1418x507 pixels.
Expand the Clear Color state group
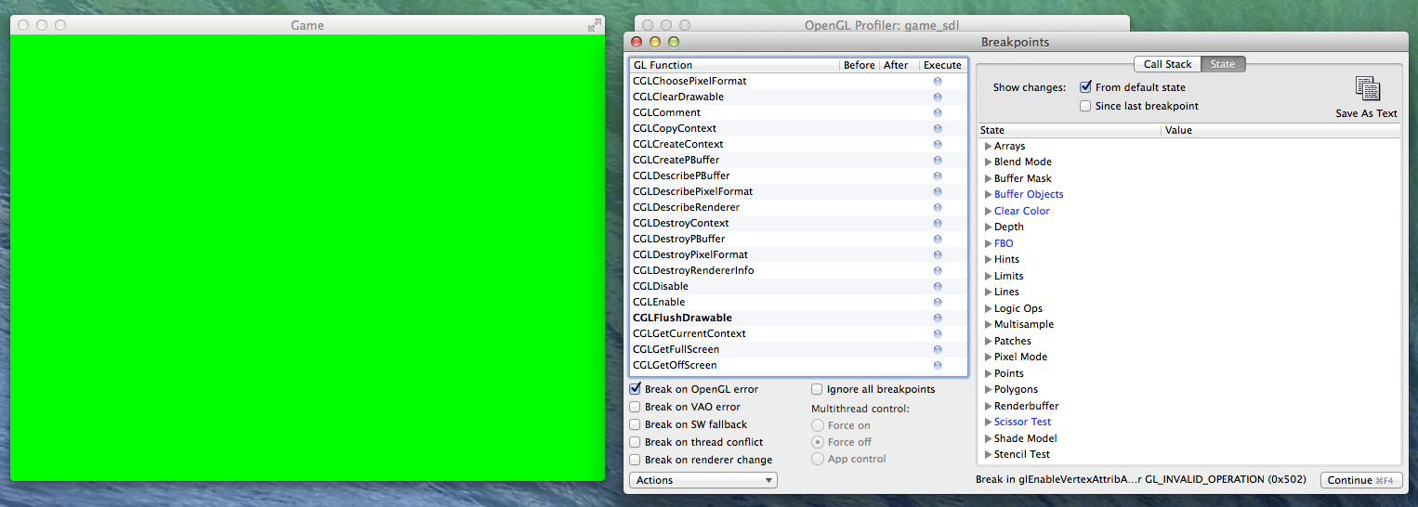[988, 211]
